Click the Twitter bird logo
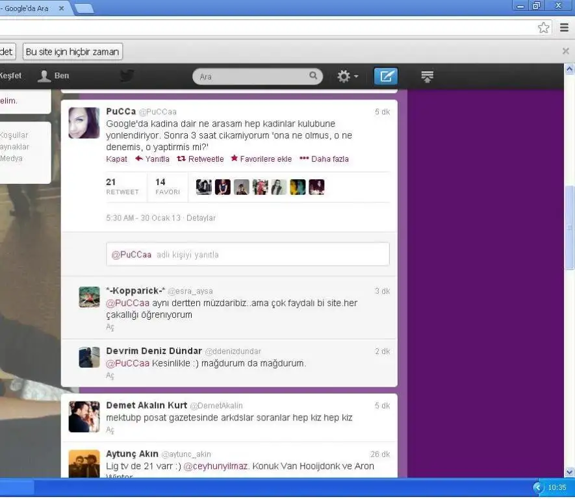575x499 pixels. (x=127, y=76)
